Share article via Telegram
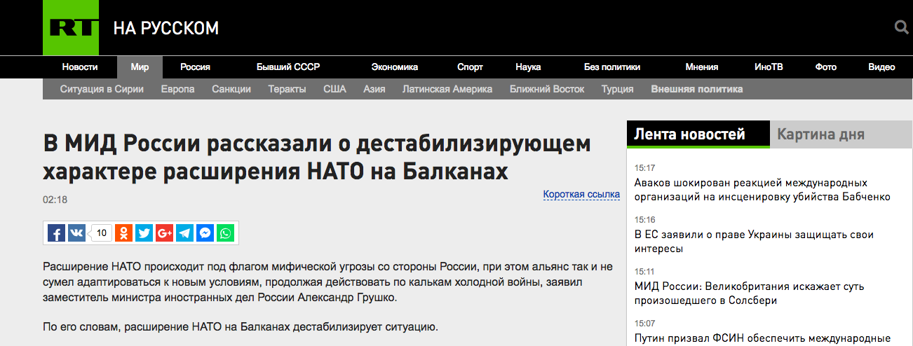The width and height of the screenshot is (913, 346). coord(184,233)
